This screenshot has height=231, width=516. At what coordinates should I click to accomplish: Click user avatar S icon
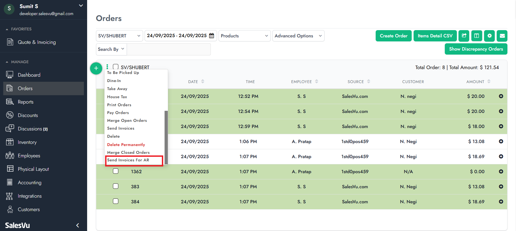tap(9, 9)
